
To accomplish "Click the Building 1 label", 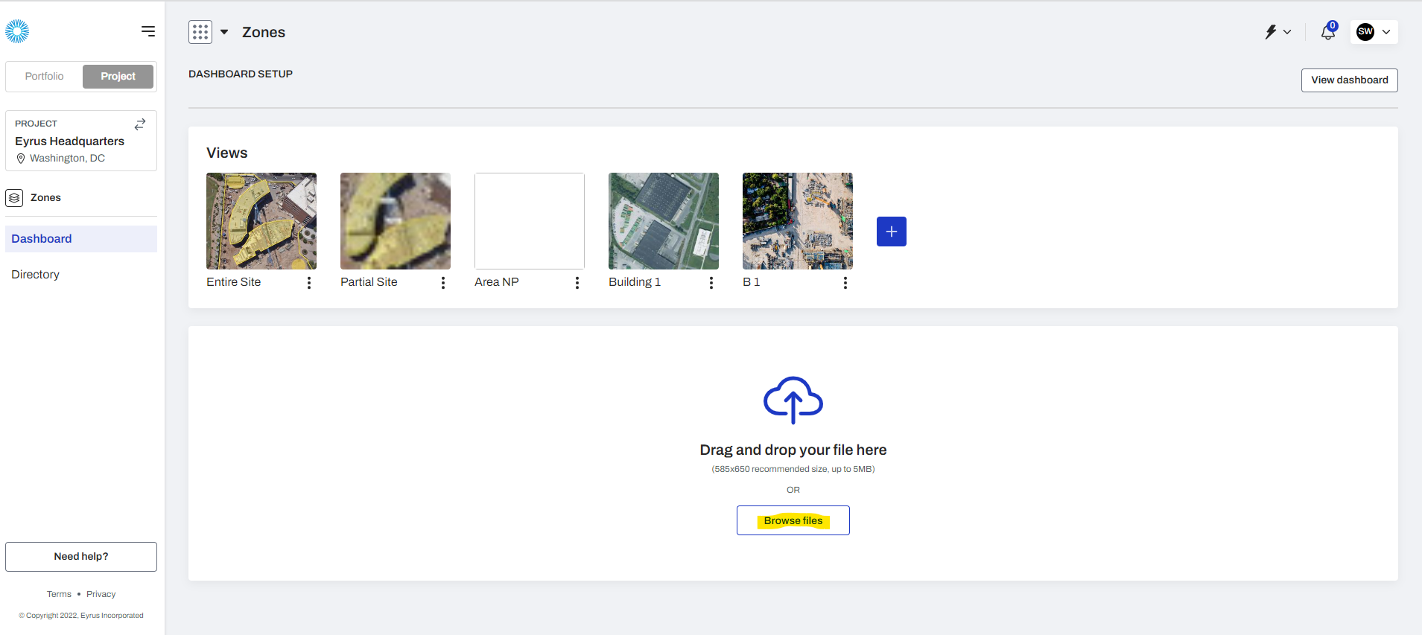I will click(x=635, y=282).
